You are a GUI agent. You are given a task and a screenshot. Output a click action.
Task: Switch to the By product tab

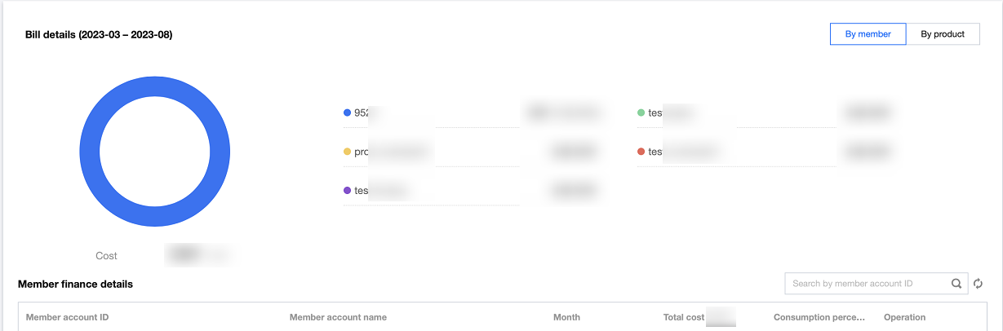[943, 34]
